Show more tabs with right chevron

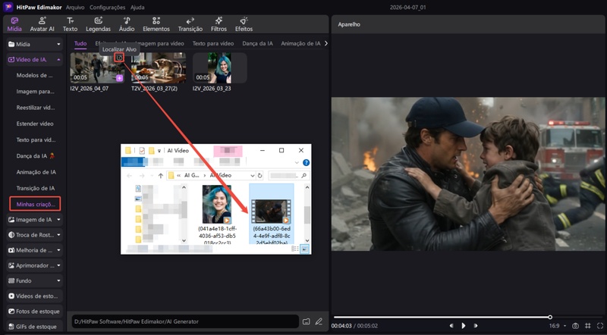point(326,43)
